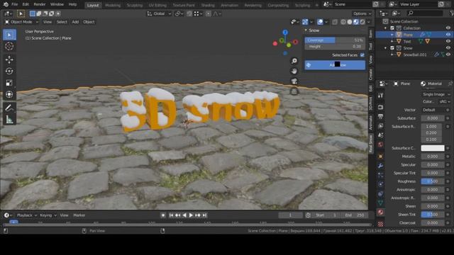Open the Playback dropdown in timeline

pyautogui.click(x=27, y=215)
